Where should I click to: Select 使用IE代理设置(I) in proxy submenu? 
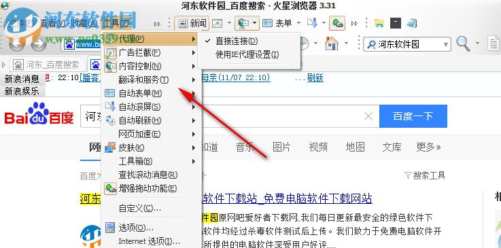pos(249,54)
